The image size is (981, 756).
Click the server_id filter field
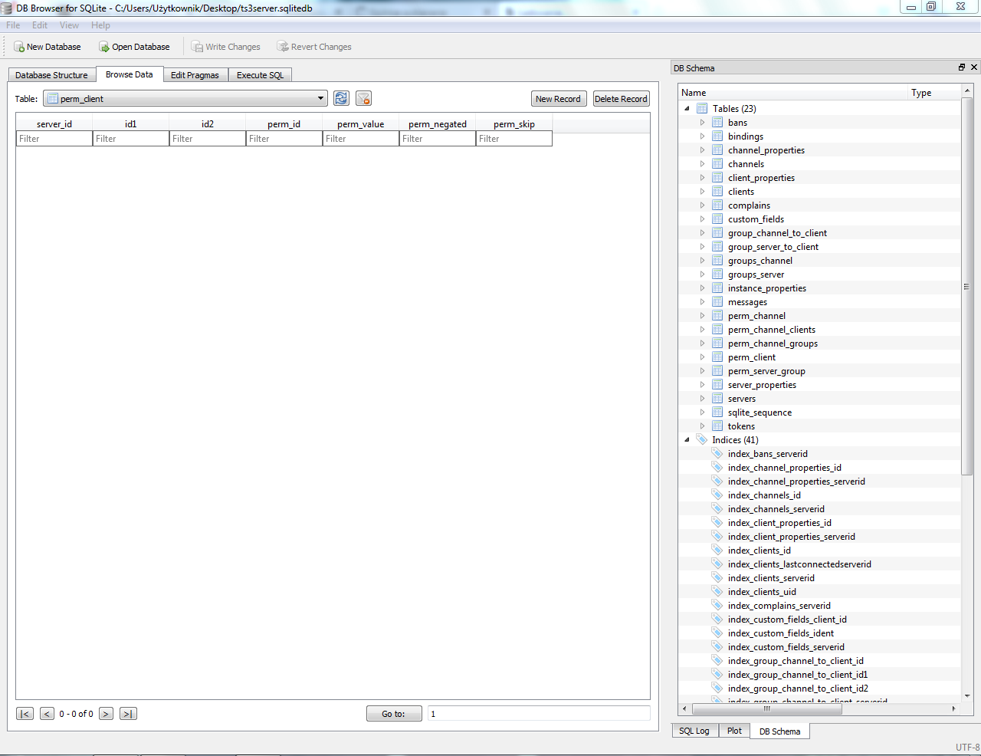54,139
